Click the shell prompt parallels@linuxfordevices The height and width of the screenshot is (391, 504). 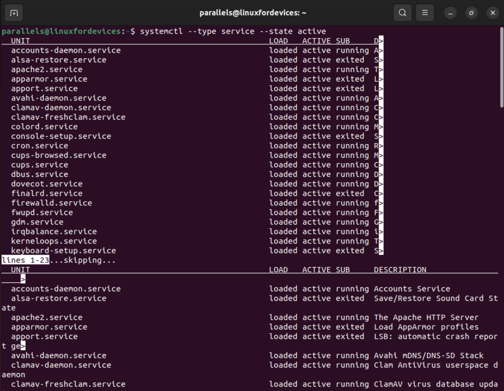(61, 31)
